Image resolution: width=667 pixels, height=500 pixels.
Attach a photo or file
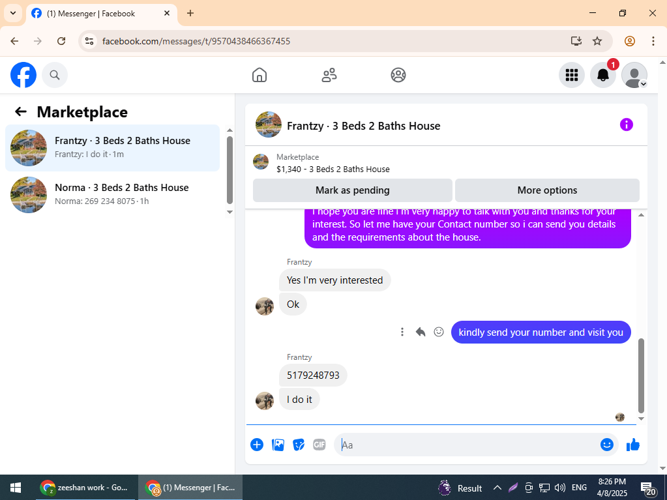point(278,445)
